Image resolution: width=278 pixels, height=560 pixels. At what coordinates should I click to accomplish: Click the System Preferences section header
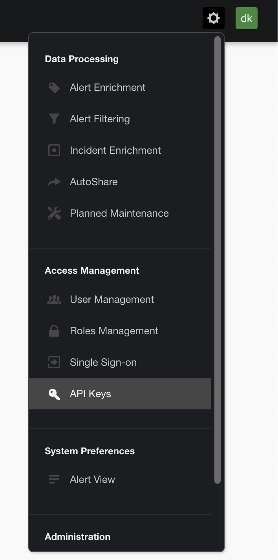tap(90, 451)
